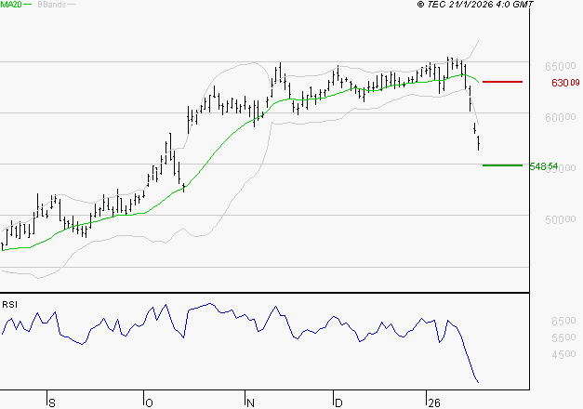Image resolution: width=583 pixels, height=409 pixels.
Task: Click the RSI 5500 axis value
Action: [x=563, y=337]
